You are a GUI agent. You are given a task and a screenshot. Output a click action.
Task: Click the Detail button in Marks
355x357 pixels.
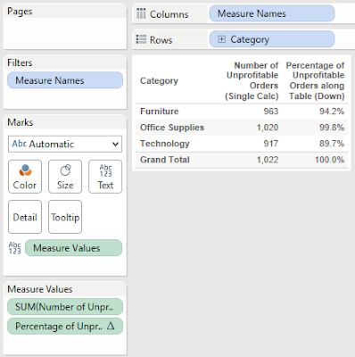tap(25, 217)
